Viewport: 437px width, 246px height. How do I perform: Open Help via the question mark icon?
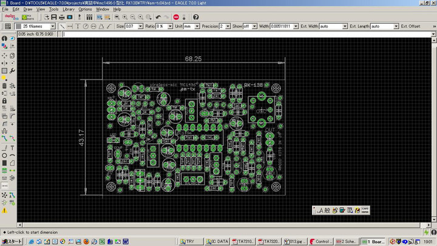point(195,17)
